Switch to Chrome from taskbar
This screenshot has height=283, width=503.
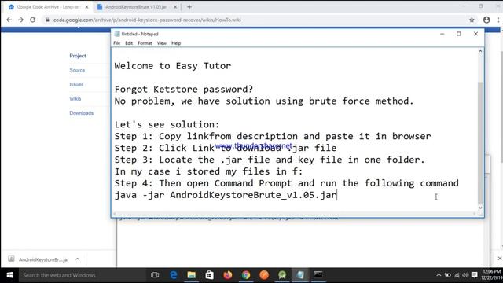click(246, 275)
